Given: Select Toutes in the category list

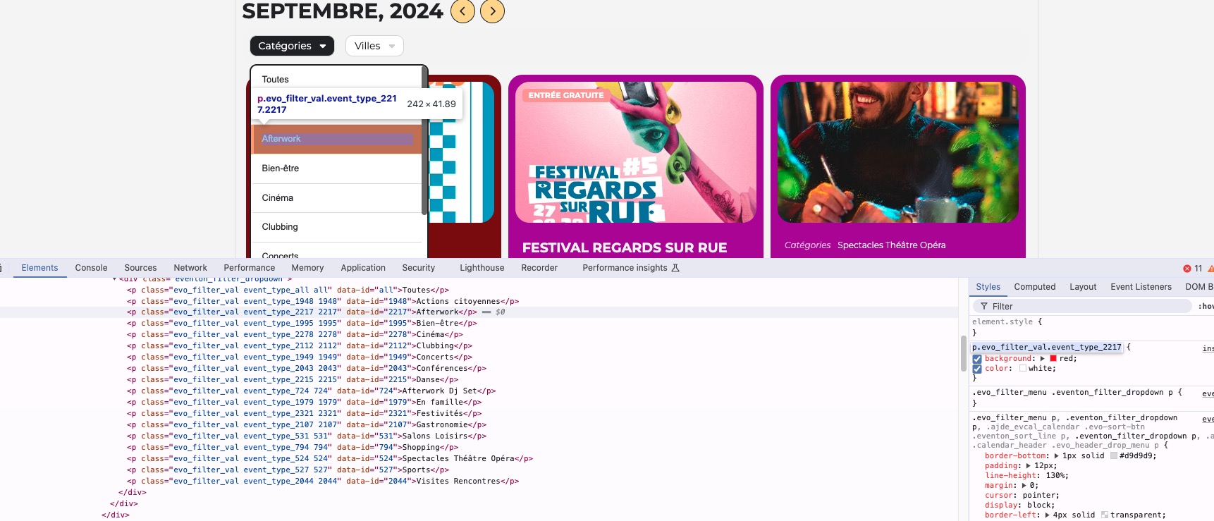Looking at the screenshot, I should point(337,80).
